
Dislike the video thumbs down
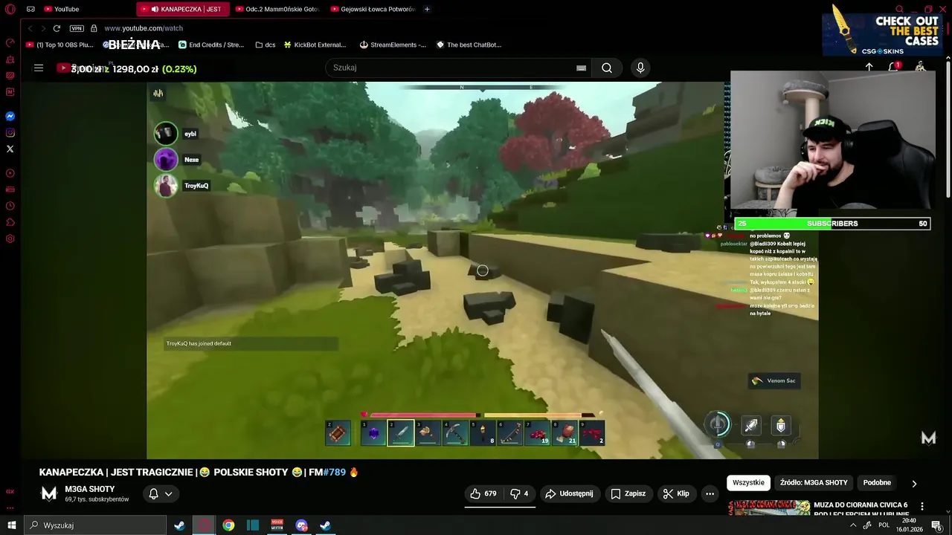point(519,493)
